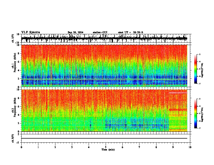Click time axis tick '5'
214x165 pixels.
pos(106,147)
